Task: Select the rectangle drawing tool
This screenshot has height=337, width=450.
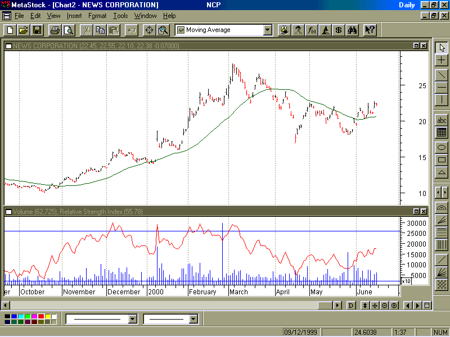Action: (x=442, y=160)
